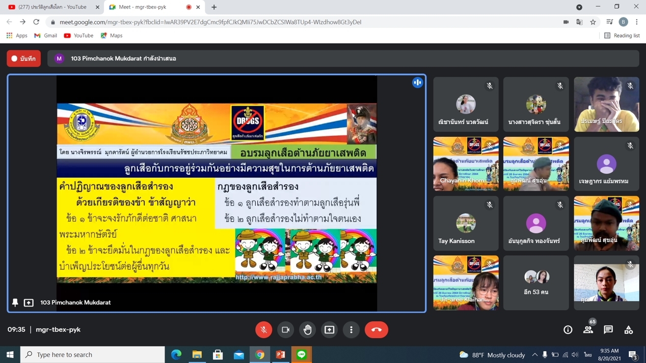Show the participants list icon
The height and width of the screenshot is (363, 646).
pos(588,329)
